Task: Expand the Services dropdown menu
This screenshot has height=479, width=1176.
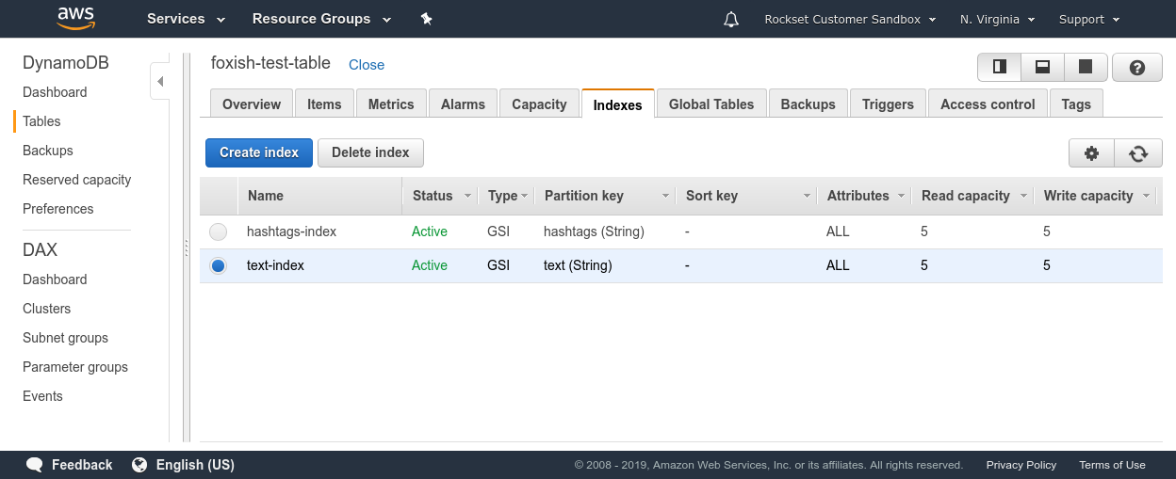Action: (186, 19)
